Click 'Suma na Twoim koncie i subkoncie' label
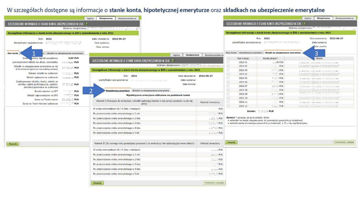This screenshot has height=207, width=364. click(x=40, y=103)
